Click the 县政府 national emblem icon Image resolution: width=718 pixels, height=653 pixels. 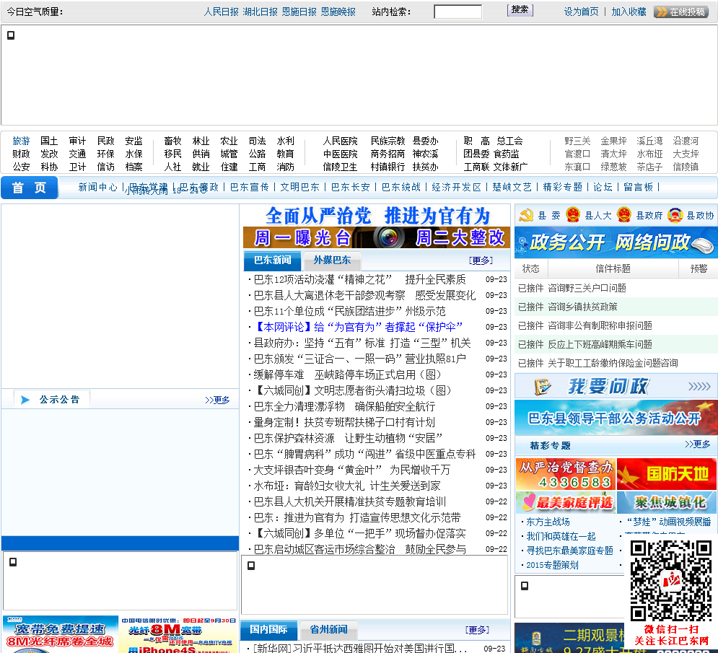pos(624,215)
